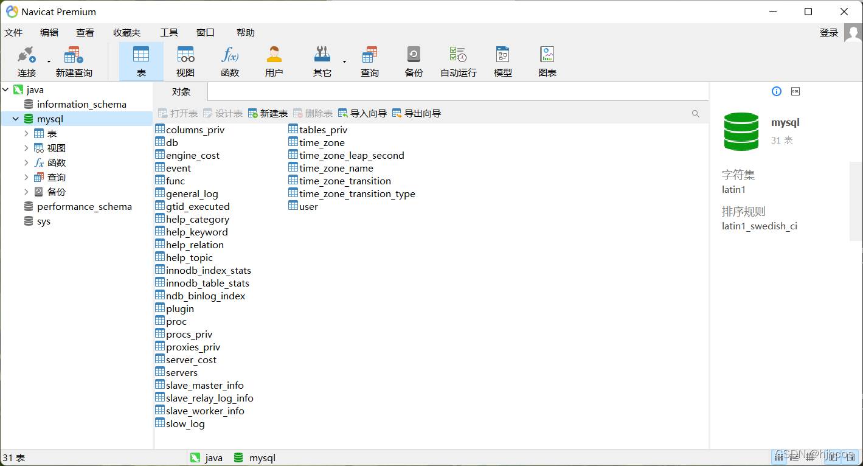
Task: Switch to list view in status bar
Action: click(779, 457)
